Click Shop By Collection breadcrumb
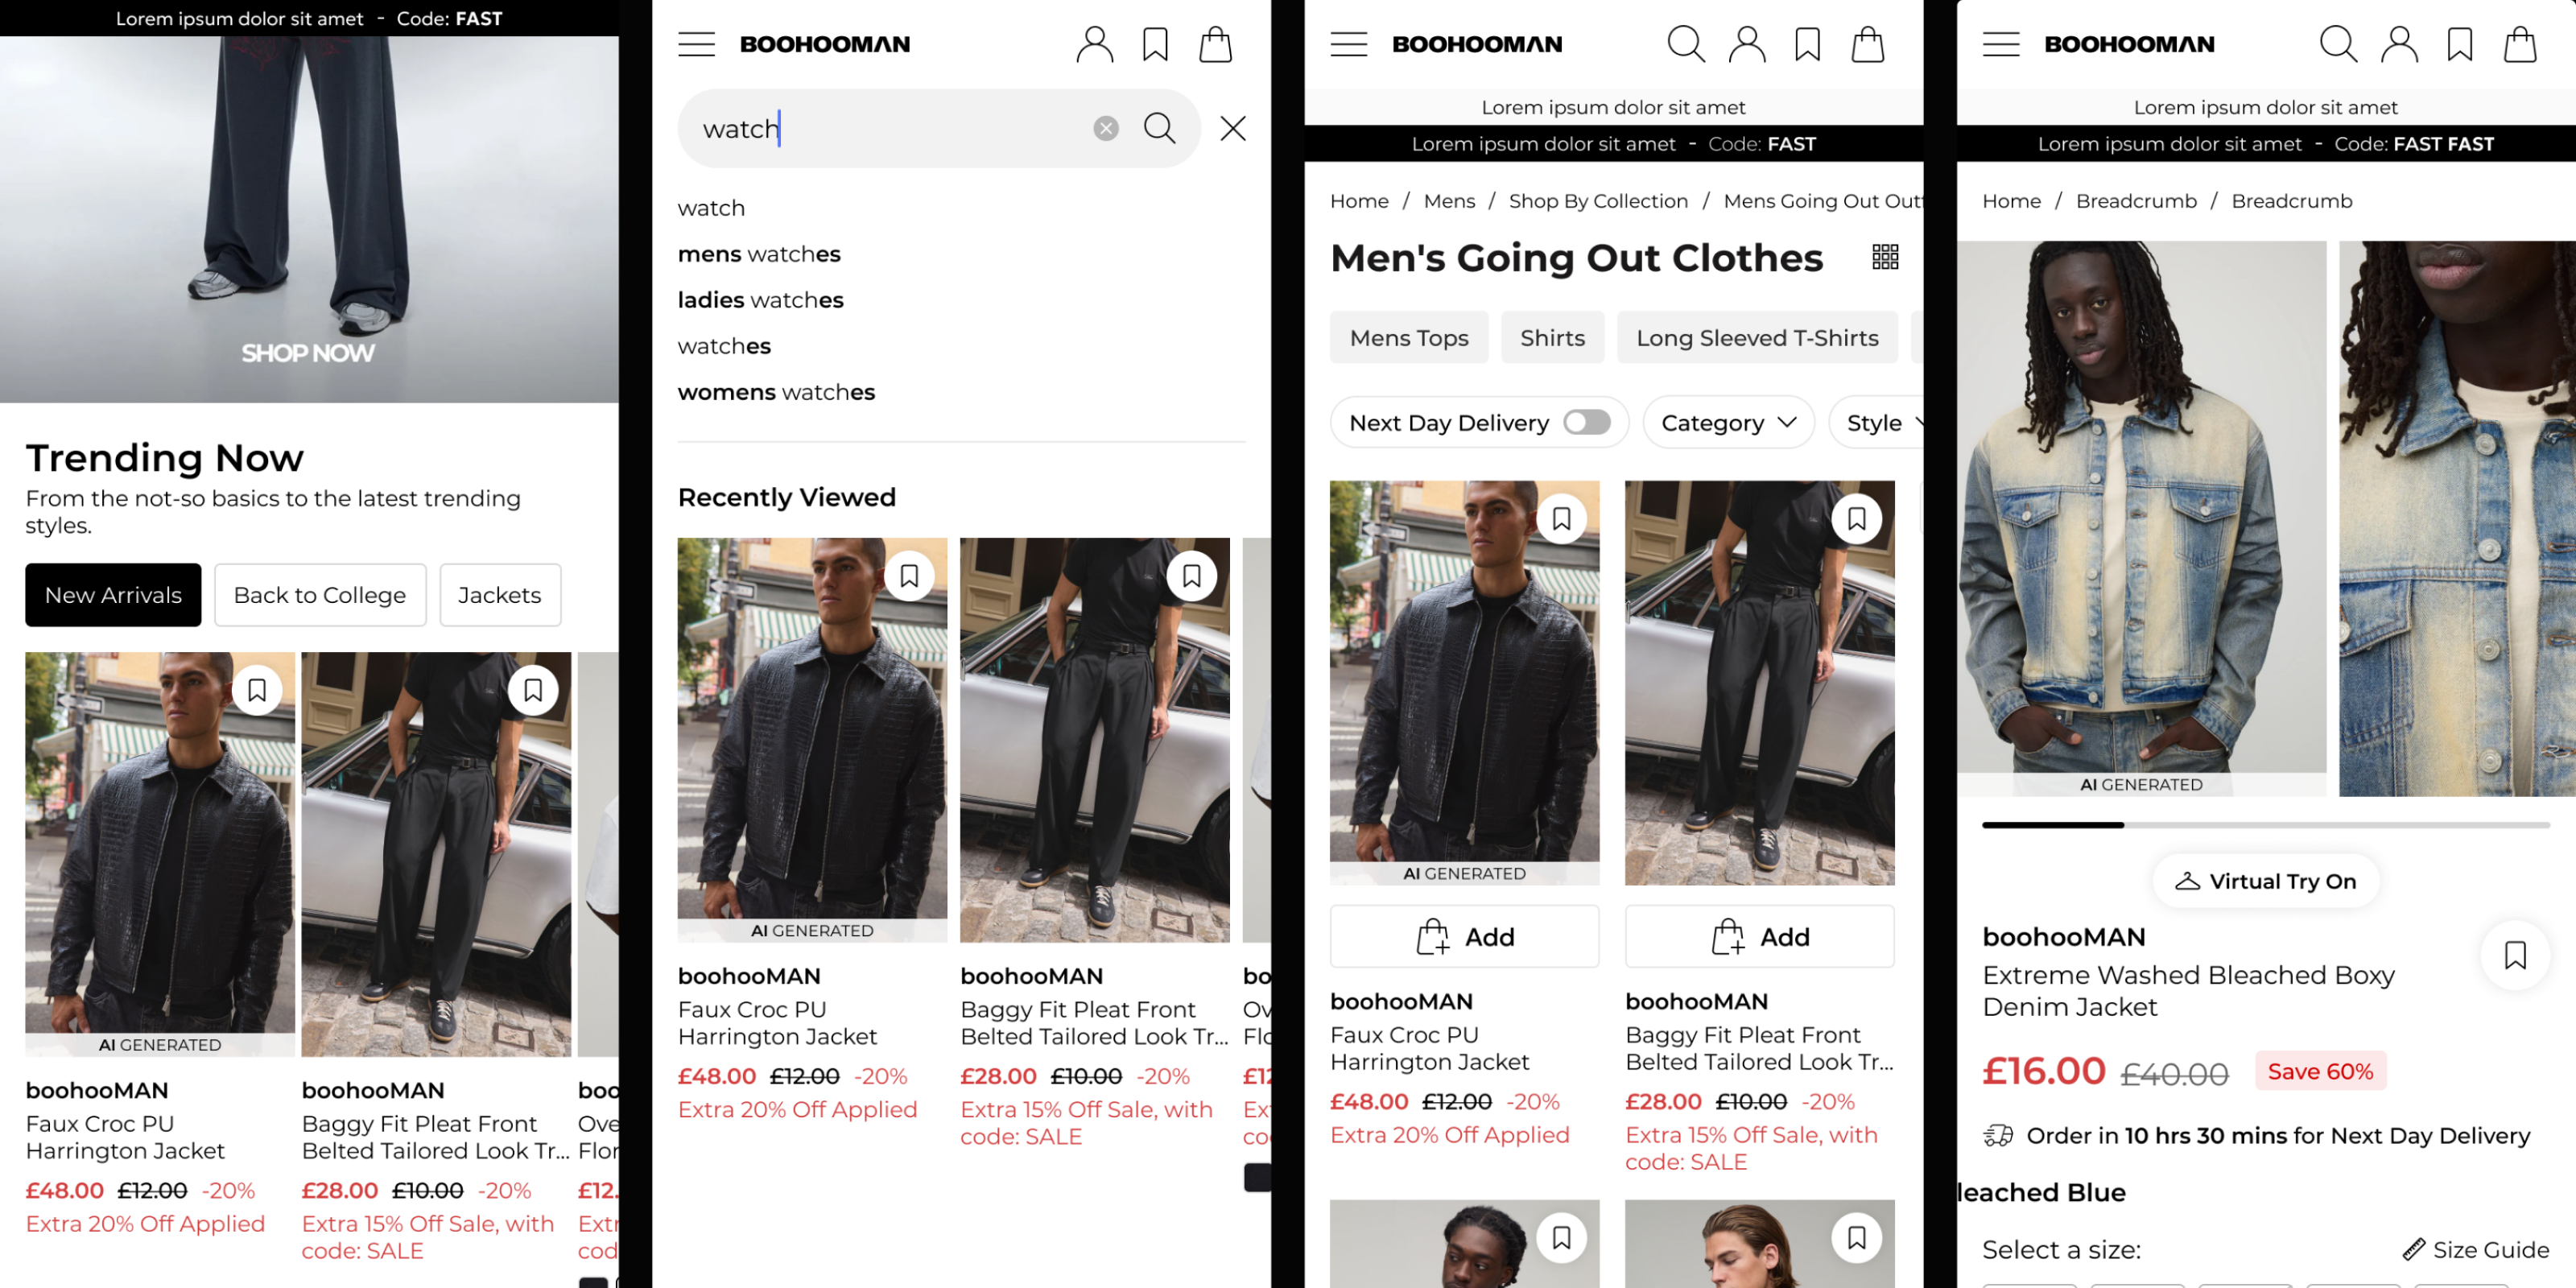Screen dimensions: 2576x1288 (1598, 201)
